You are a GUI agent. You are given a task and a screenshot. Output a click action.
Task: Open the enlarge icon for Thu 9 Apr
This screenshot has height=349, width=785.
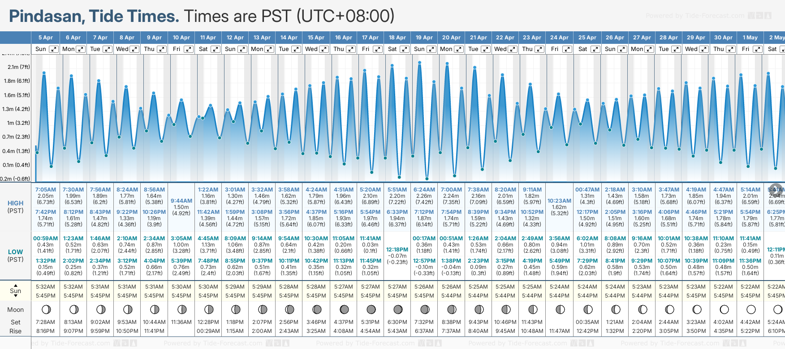click(x=162, y=49)
